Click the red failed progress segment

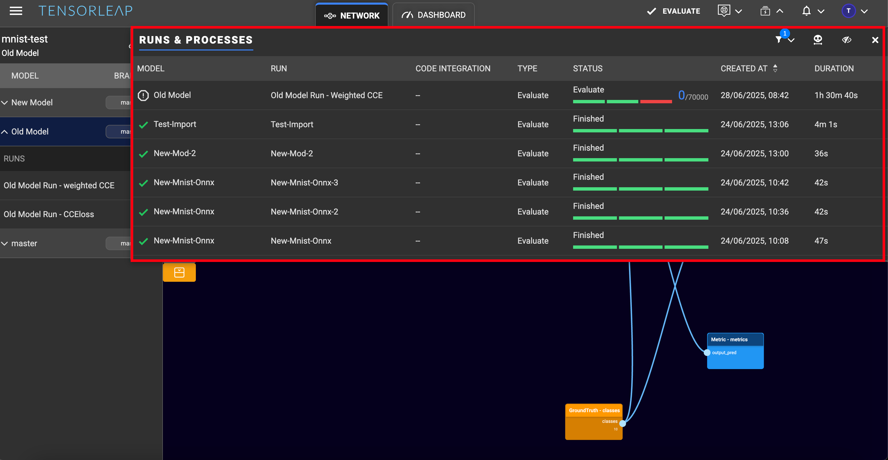pos(656,102)
